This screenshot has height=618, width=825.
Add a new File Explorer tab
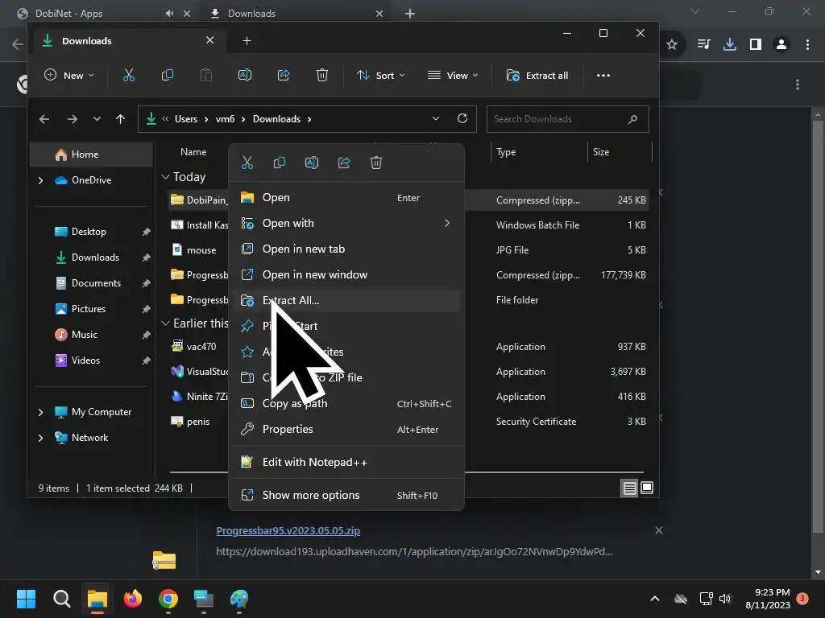point(247,40)
